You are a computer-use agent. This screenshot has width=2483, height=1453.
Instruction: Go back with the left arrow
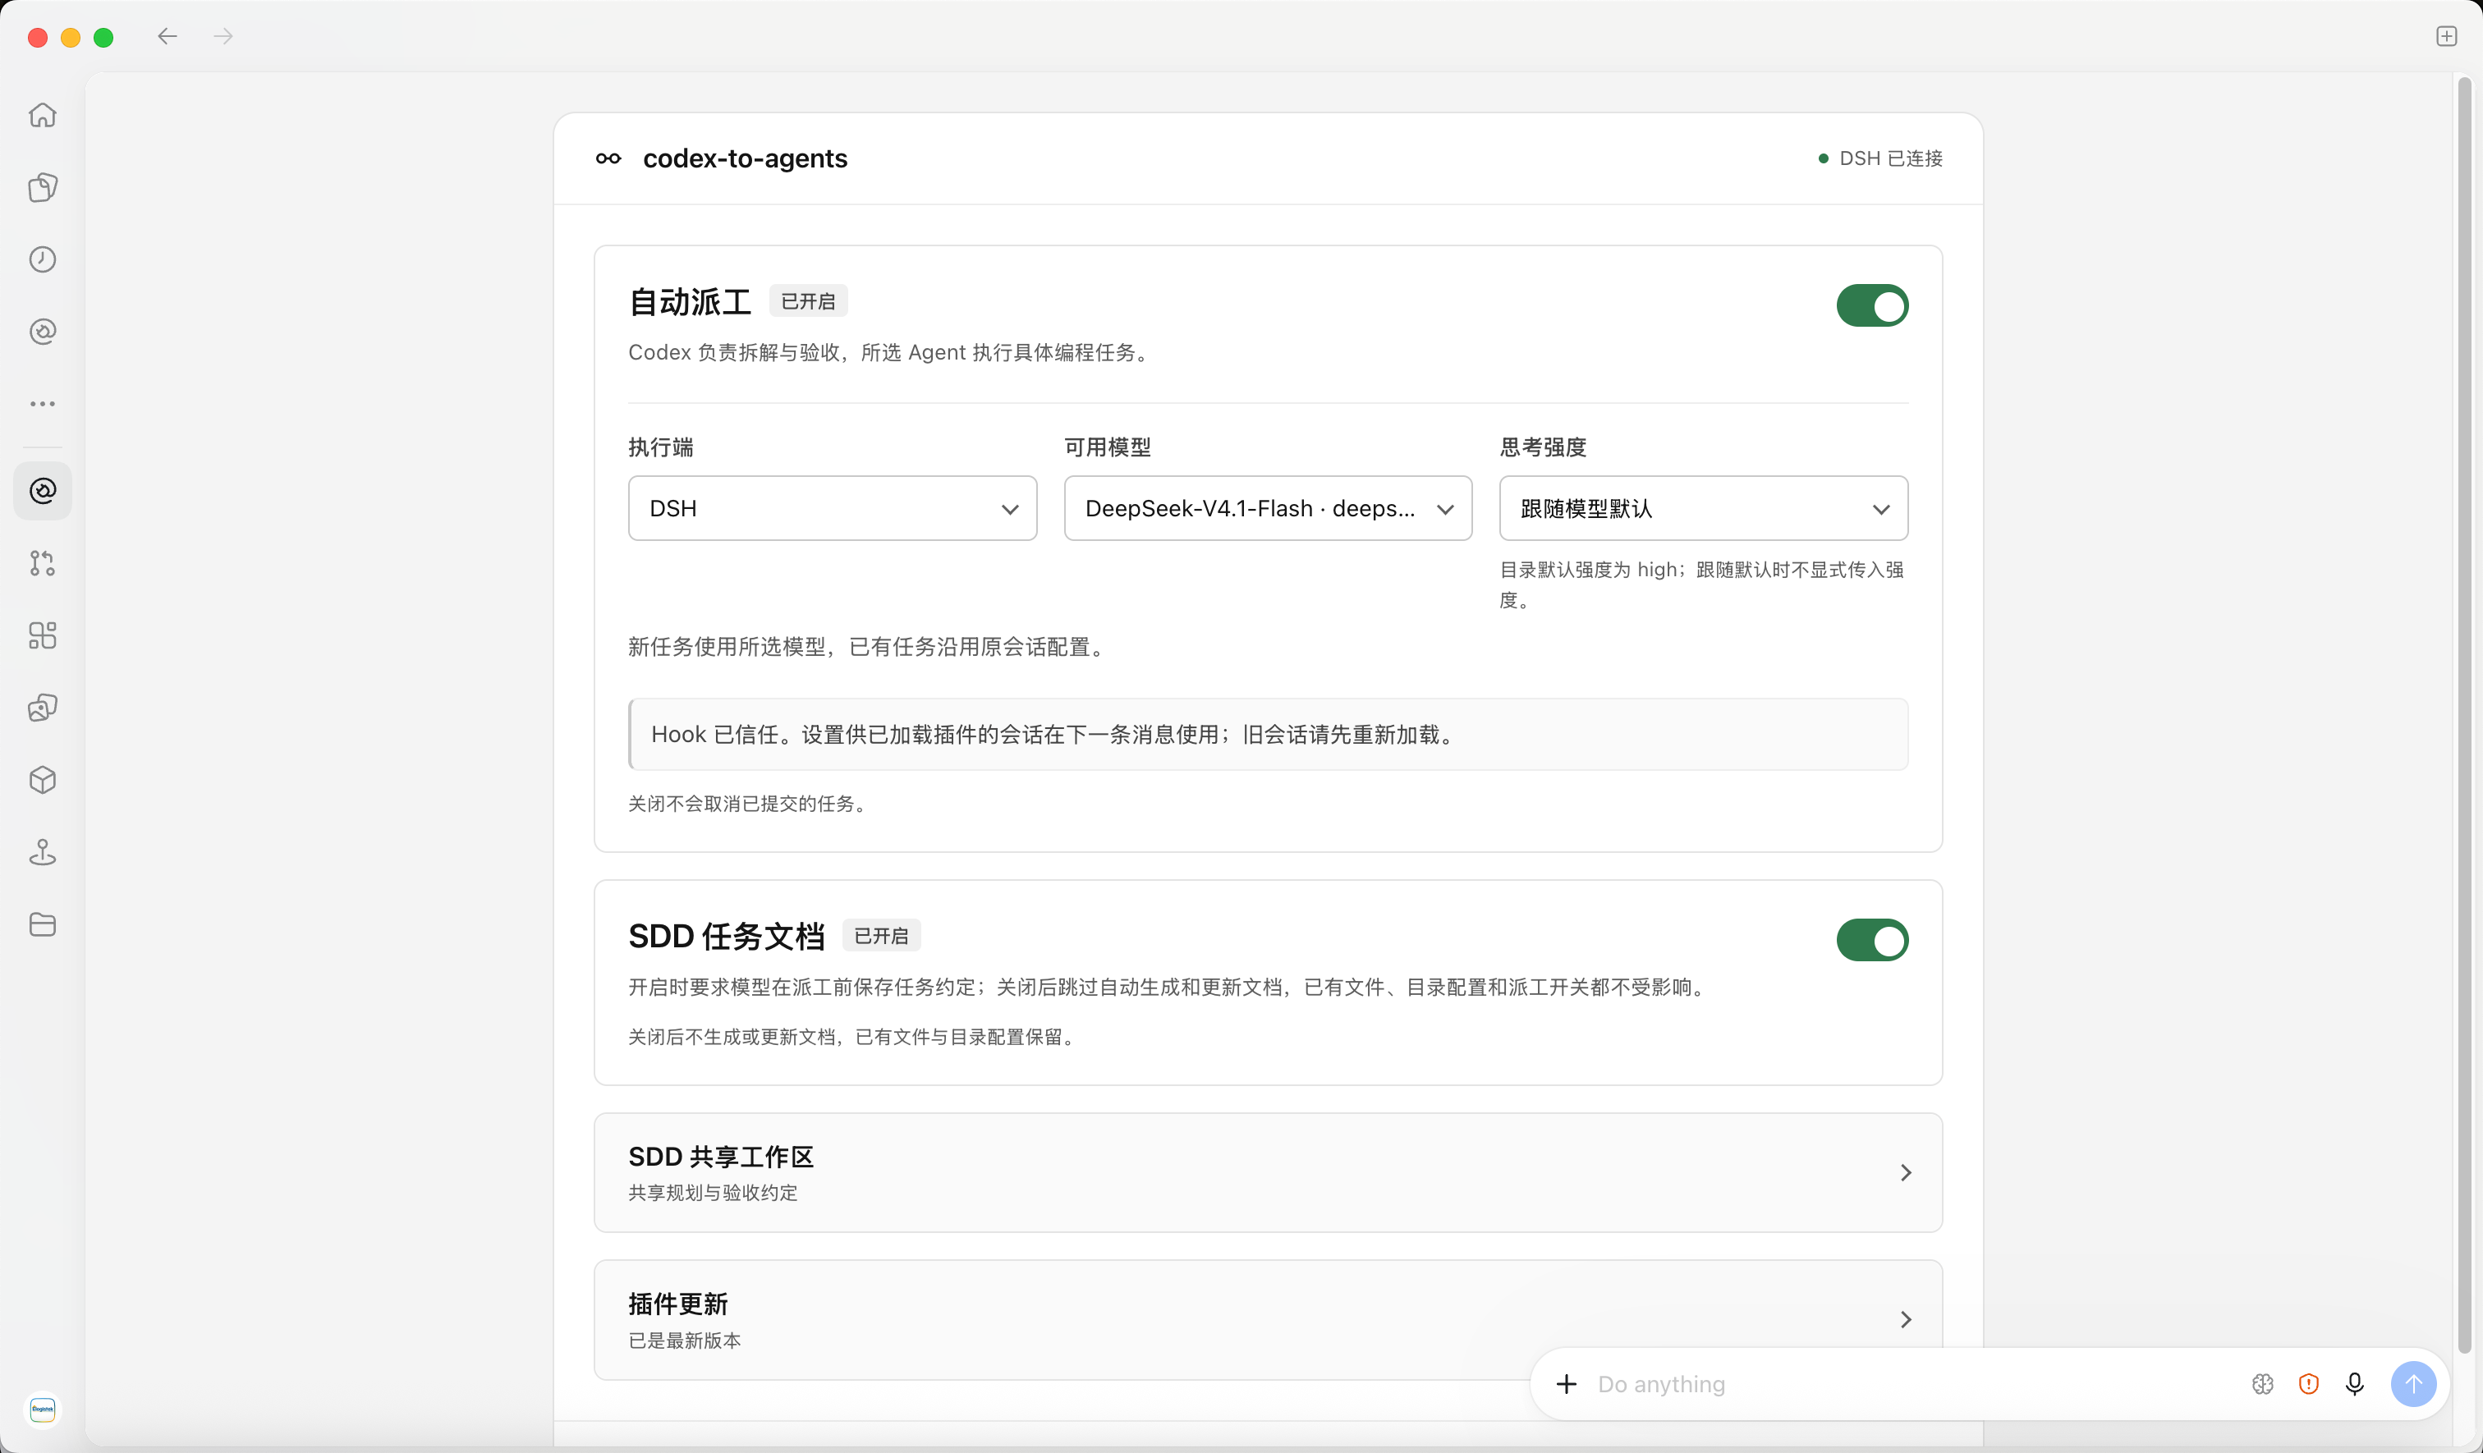click(168, 36)
